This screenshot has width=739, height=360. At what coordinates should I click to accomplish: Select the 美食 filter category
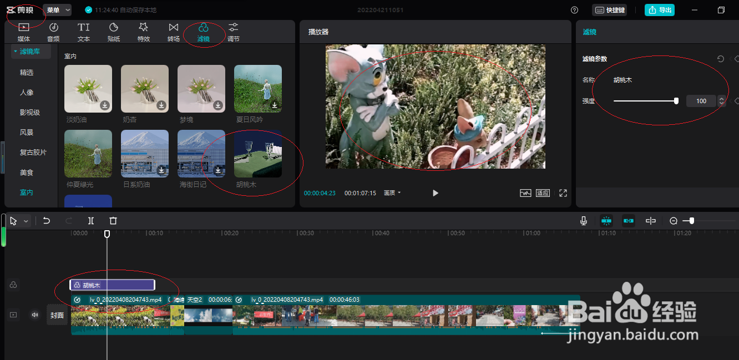tap(27, 173)
